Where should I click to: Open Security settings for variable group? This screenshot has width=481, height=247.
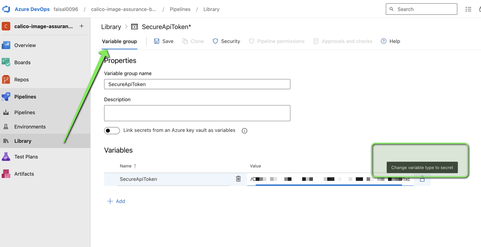click(226, 41)
